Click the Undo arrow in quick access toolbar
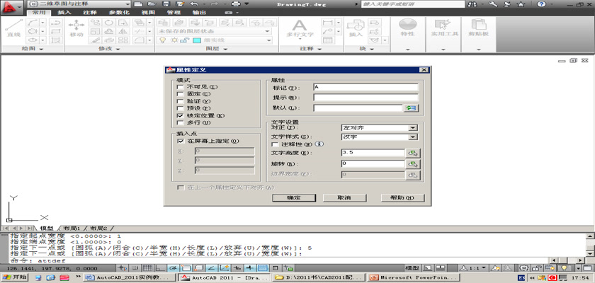 pos(194,4)
